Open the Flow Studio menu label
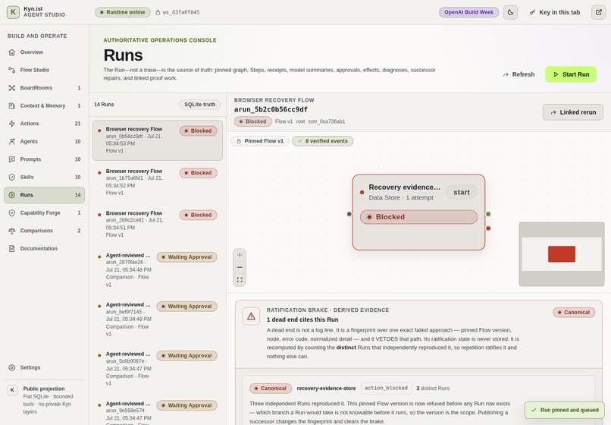This screenshot has width=611, height=425. 35,70
